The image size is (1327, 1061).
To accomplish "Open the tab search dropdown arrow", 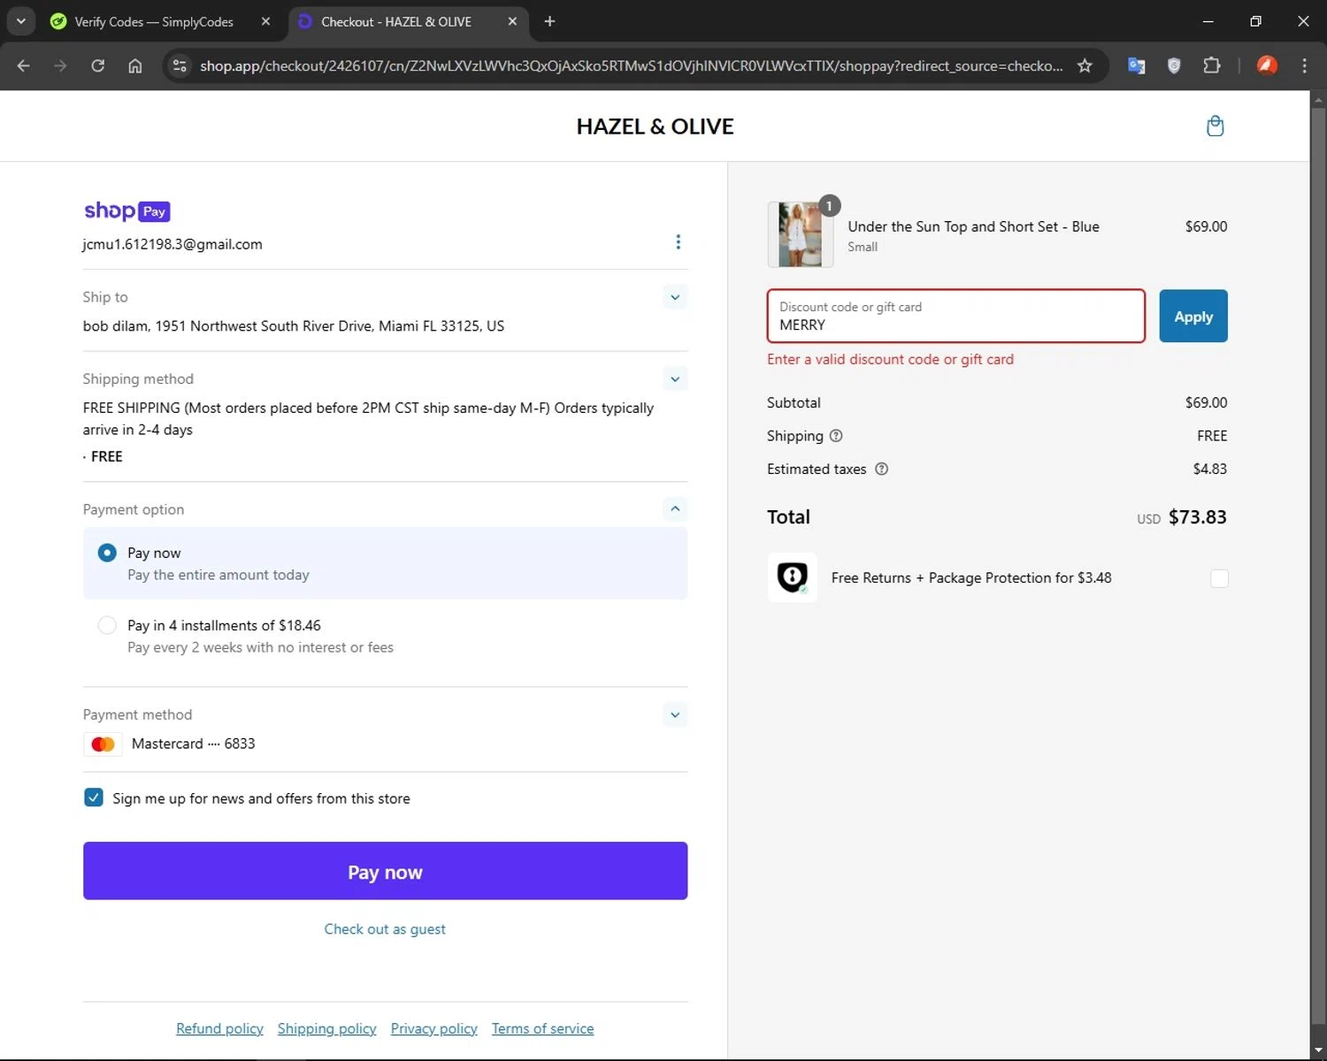I will pos(20,21).
